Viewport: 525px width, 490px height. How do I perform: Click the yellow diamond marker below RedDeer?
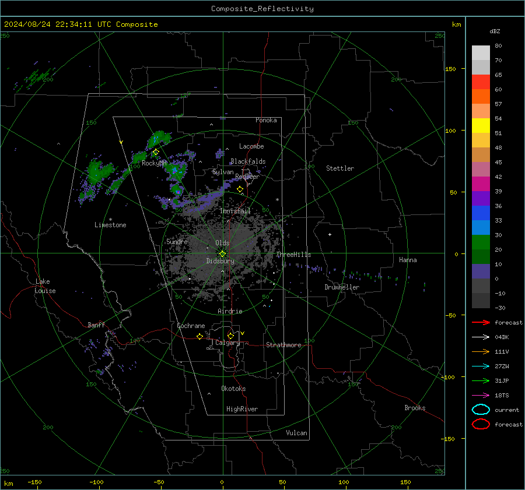click(x=240, y=189)
